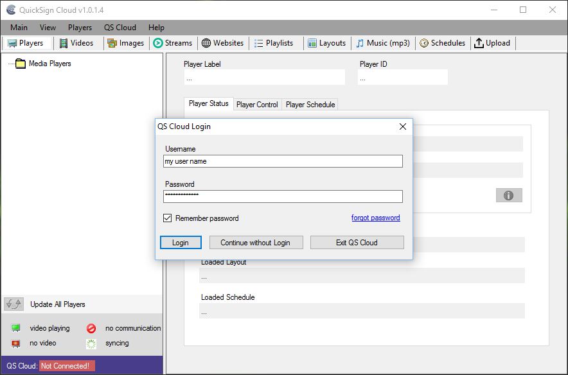Open the Layouts toolbar section
Image resolution: width=568 pixels, height=375 pixels.
327,43
